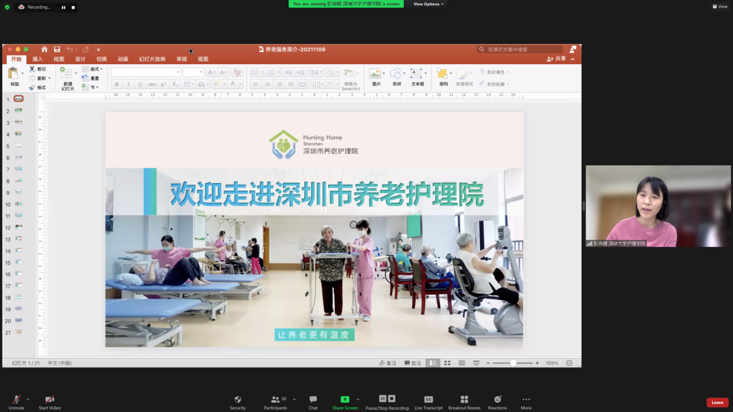Click the PowerPoint home icon
733x412 pixels.
point(45,50)
